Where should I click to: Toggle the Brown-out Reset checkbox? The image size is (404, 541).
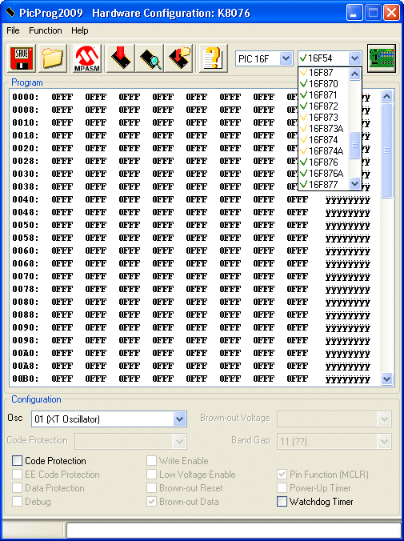click(x=151, y=488)
